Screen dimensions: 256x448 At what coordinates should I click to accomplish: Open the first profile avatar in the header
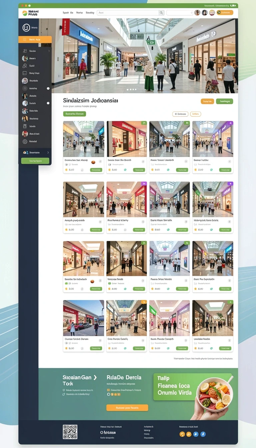[x=197, y=13]
